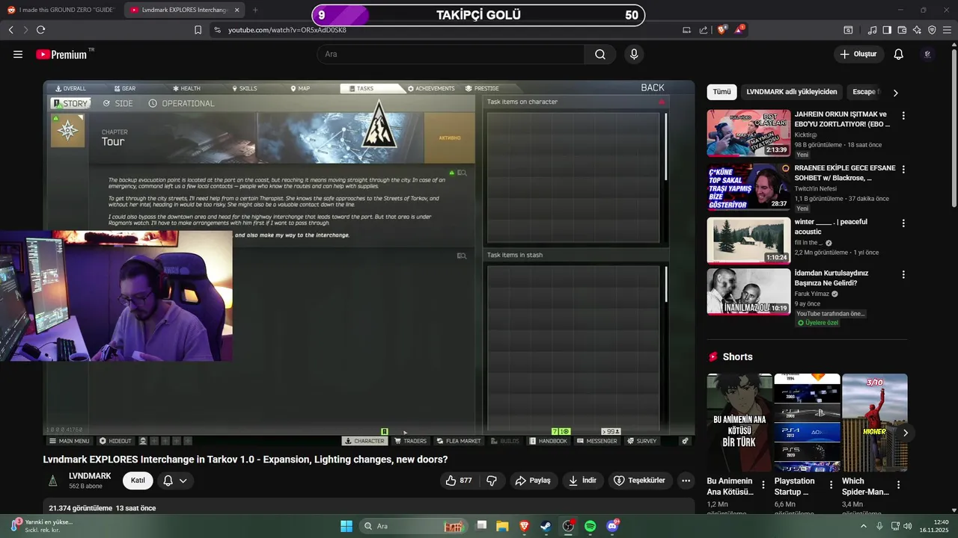Image resolution: width=958 pixels, height=538 pixels.
Task: Open the Which Spider-Man short thumbnail
Action: click(874, 422)
